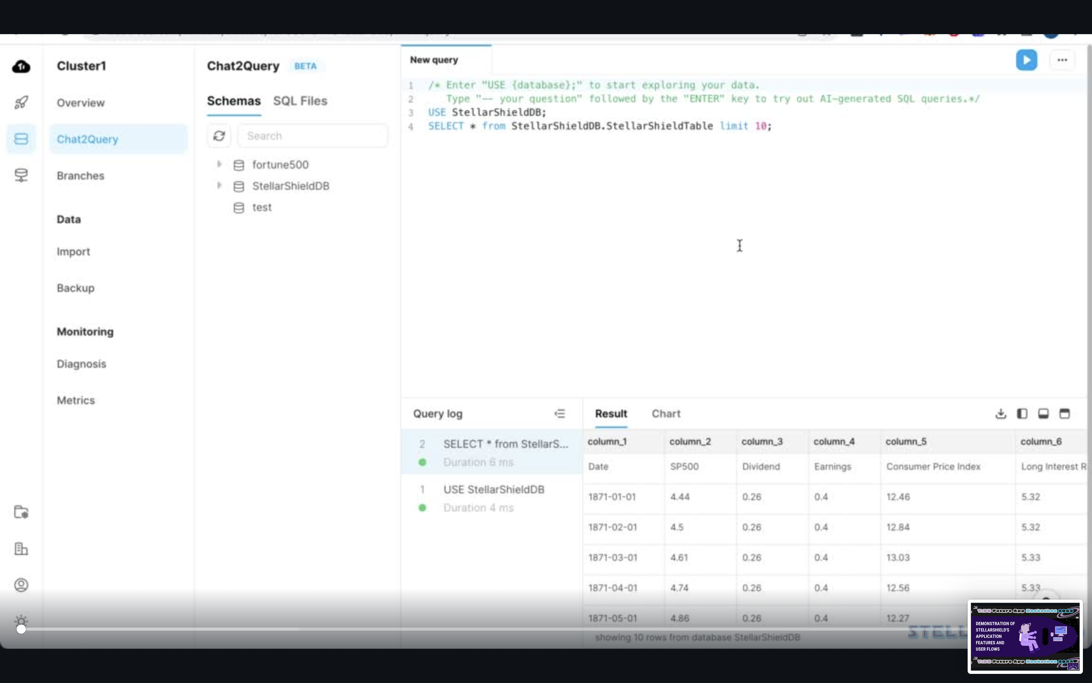Open the Import data page
Screen dimensions: 1092x683
click(x=73, y=252)
